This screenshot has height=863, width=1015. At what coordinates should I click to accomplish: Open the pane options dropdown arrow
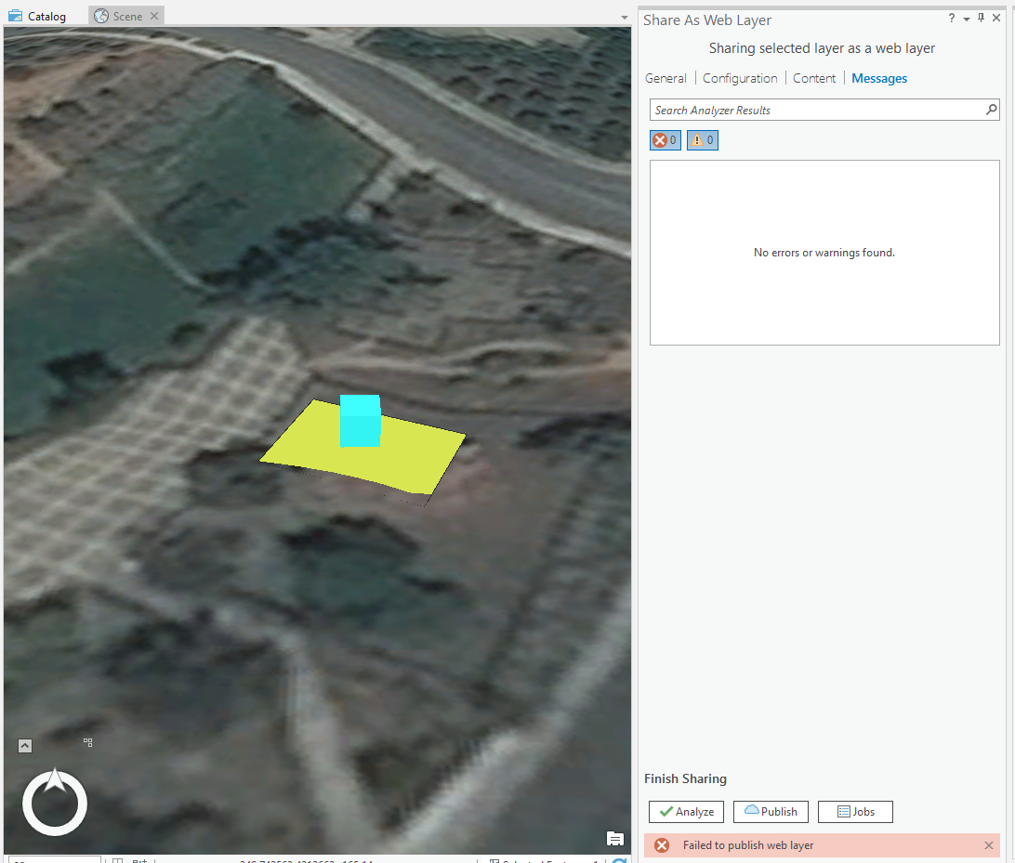[967, 20]
